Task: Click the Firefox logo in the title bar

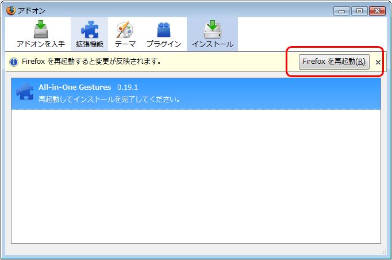Action: [11, 10]
